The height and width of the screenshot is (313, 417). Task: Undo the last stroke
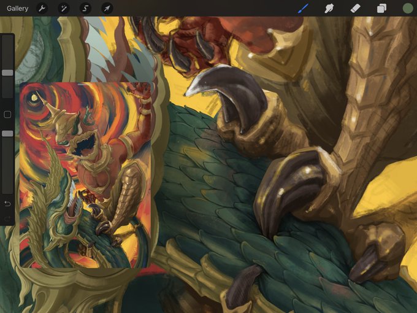7,204
